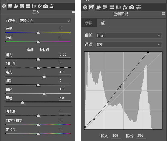The width and height of the screenshot is (167, 141).
Task: Click the 自动 tone link
Action: click(x=30, y=50)
